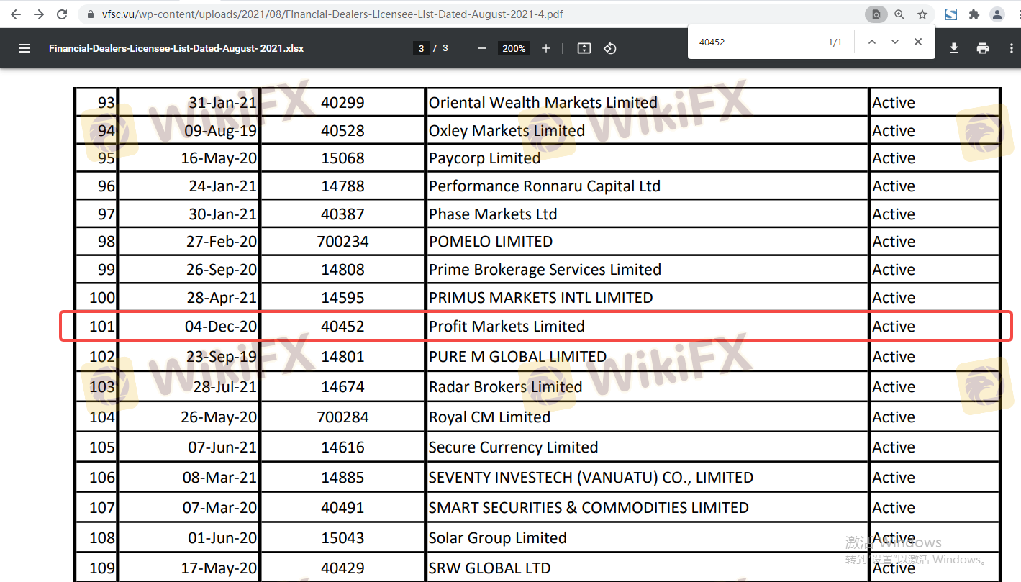Click the zoom out minus button
The width and height of the screenshot is (1021, 582).
point(482,48)
